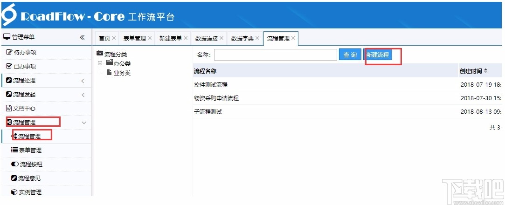
Task: Click the 2018-08-13 creation date cell
Action: (481, 112)
